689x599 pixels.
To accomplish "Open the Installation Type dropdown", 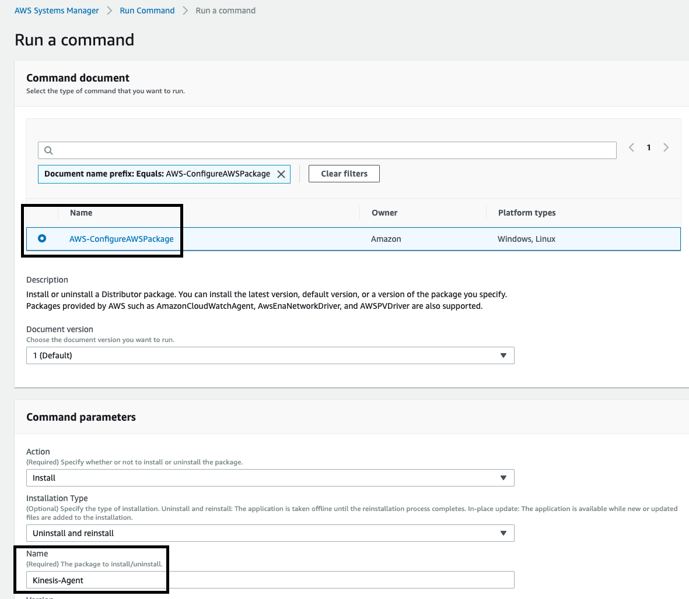I will [x=270, y=533].
